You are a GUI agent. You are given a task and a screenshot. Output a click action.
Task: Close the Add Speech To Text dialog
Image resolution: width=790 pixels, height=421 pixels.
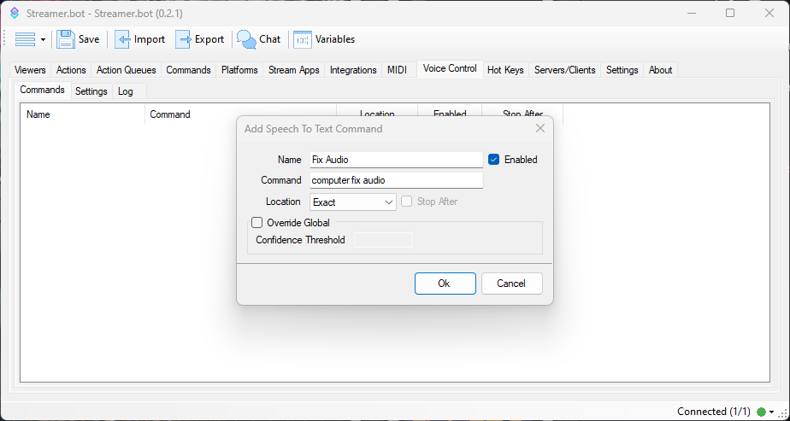[x=540, y=129]
